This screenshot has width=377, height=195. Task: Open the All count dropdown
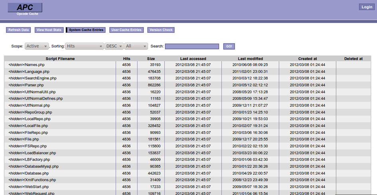pyautogui.click(x=136, y=46)
